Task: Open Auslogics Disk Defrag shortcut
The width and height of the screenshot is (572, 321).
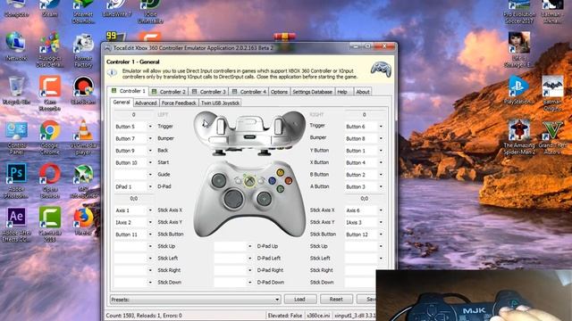Action: tap(50, 50)
